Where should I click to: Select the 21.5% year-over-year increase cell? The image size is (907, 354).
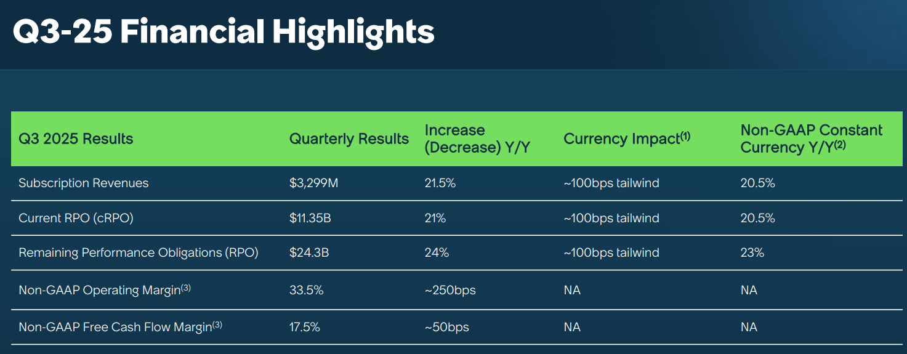tap(440, 183)
